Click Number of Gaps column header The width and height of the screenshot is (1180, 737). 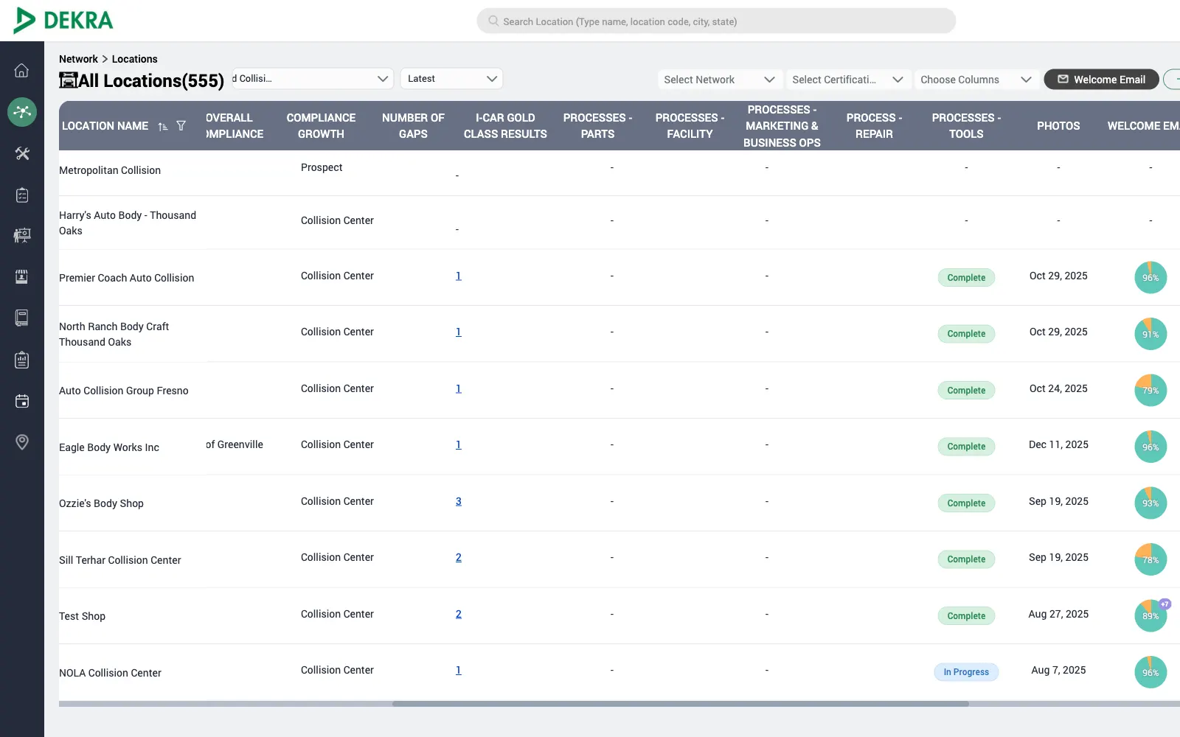[413, 126]
